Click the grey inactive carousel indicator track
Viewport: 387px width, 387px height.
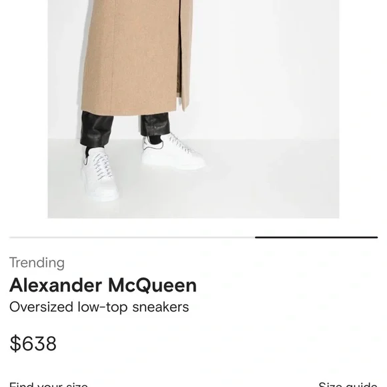coord(132,237)
